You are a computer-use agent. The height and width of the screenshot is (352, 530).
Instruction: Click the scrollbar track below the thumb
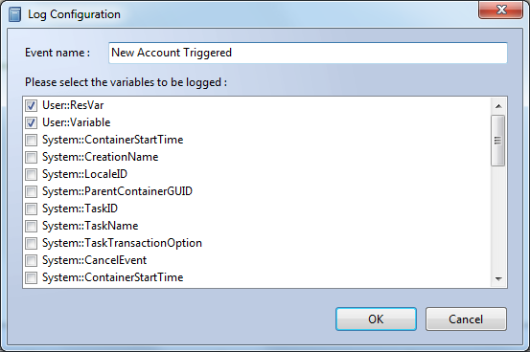[498, 219]
